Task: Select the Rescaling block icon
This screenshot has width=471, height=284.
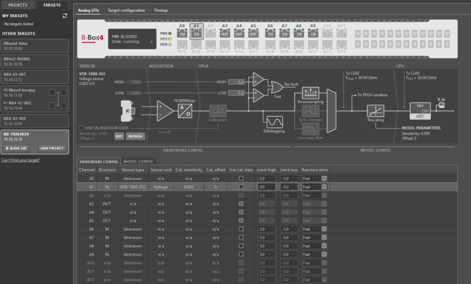Action: (375, 111)
